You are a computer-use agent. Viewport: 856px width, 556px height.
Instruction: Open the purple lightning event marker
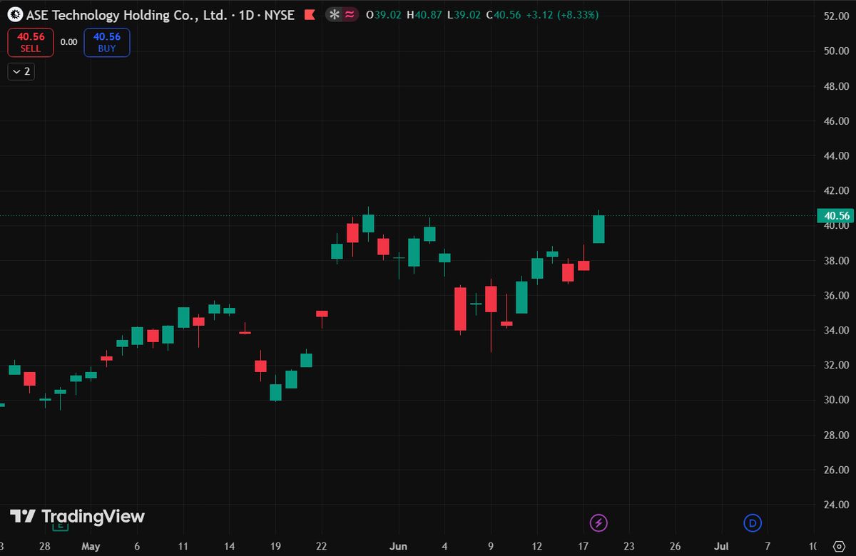[599, 523]
